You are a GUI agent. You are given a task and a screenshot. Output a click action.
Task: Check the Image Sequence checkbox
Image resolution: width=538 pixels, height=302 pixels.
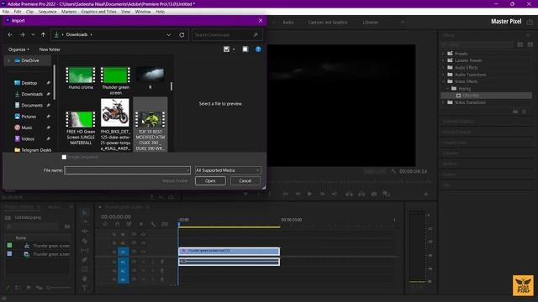tap(64, 157)
